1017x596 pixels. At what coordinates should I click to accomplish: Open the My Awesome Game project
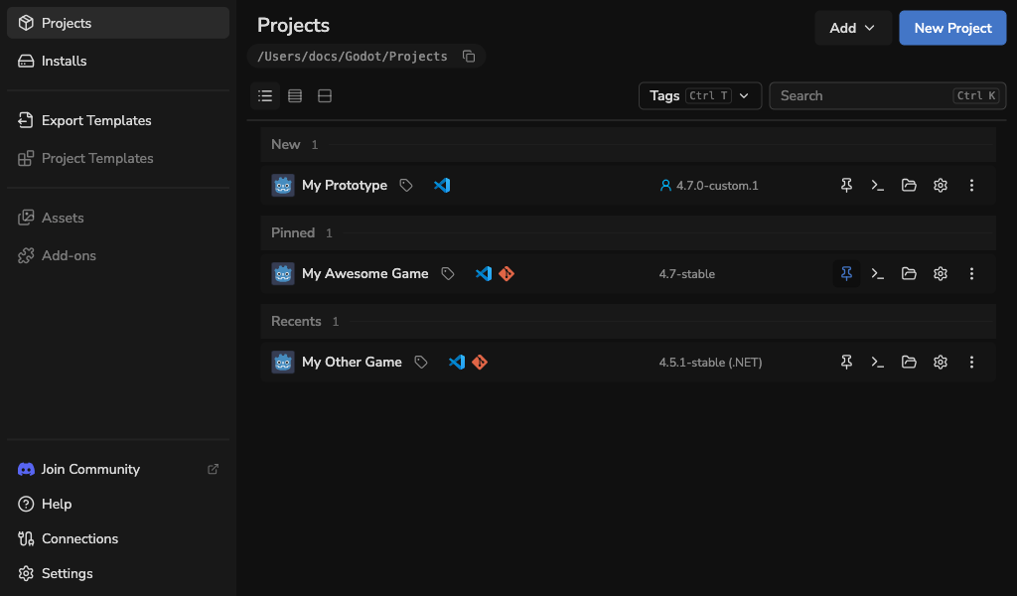click(365, 274)
